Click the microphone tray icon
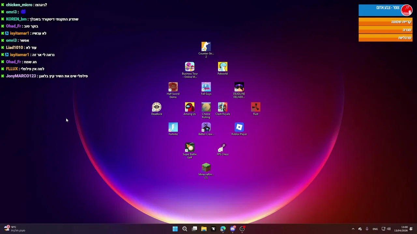This screenshot has width=417, height=234. [367, 229]
